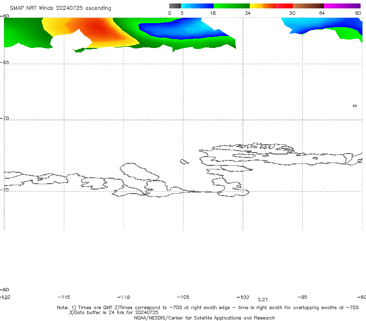Click the latitude label "-75"
Screen dimensions: 366x321
tap(4, 190)
